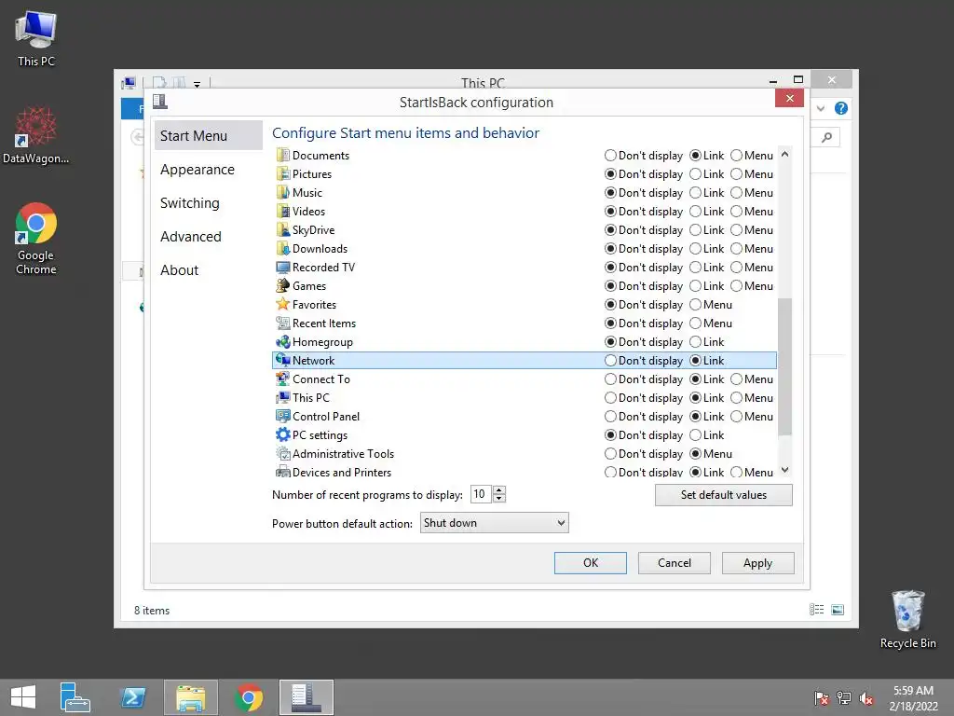Screen dimensions: 954x716
Task: Select DataWagon desktop shortcut
Action: pyautogui.click(x=36, y=135)
